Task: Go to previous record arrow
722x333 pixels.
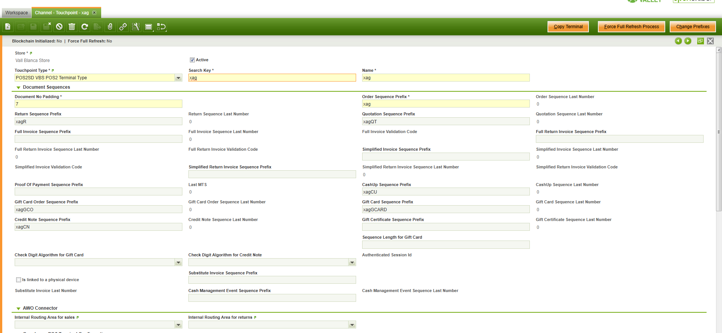Action: 678,41
